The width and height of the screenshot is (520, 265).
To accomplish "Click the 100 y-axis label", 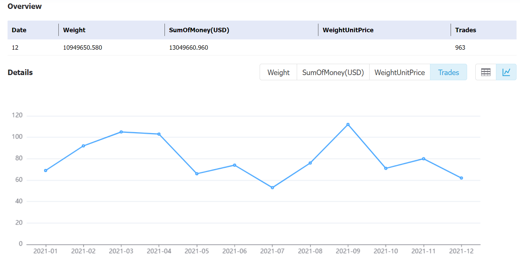I will [17, 137].
